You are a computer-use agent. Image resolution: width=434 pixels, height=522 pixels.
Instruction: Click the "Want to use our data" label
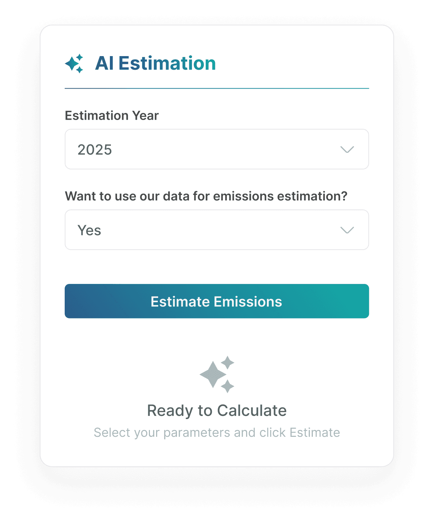pos(206,196)
